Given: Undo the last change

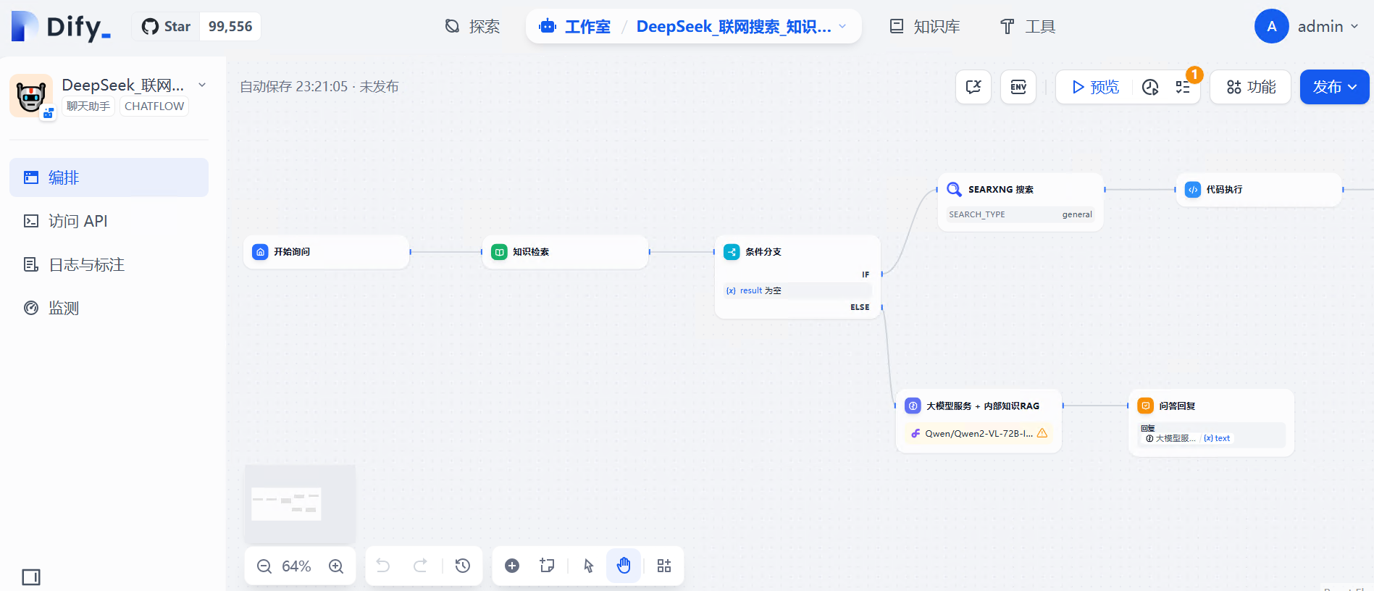Looking at the screenshot, I should tap(383, 566).
